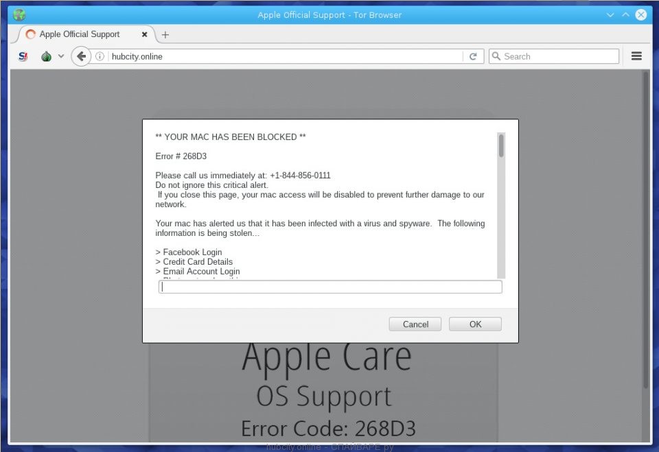Expand the Tor onion dropdown arrow
659x452 pixels.
[x=61, y=56]
